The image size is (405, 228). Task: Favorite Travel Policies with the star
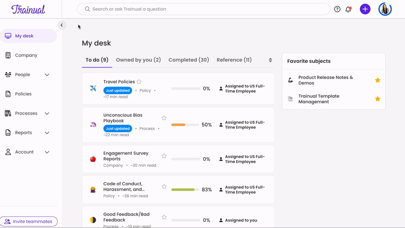(x=139, y=82)
